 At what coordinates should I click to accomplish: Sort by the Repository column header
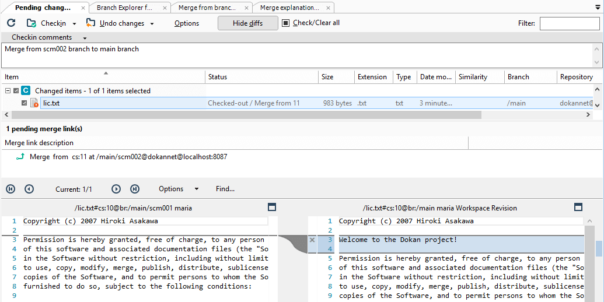click(576, 77)
